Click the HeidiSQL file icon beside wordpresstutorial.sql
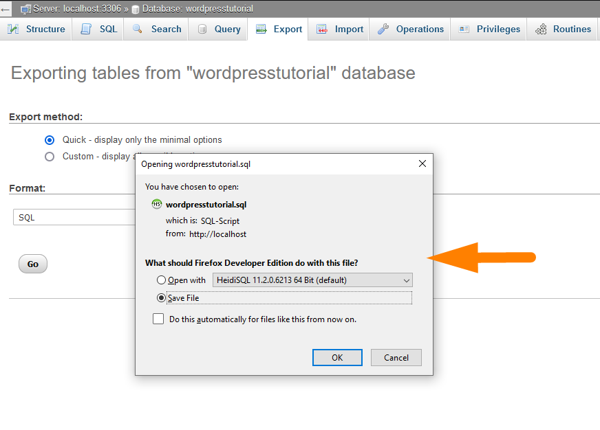Screen dimensions: 600x430 coord(157,204)
